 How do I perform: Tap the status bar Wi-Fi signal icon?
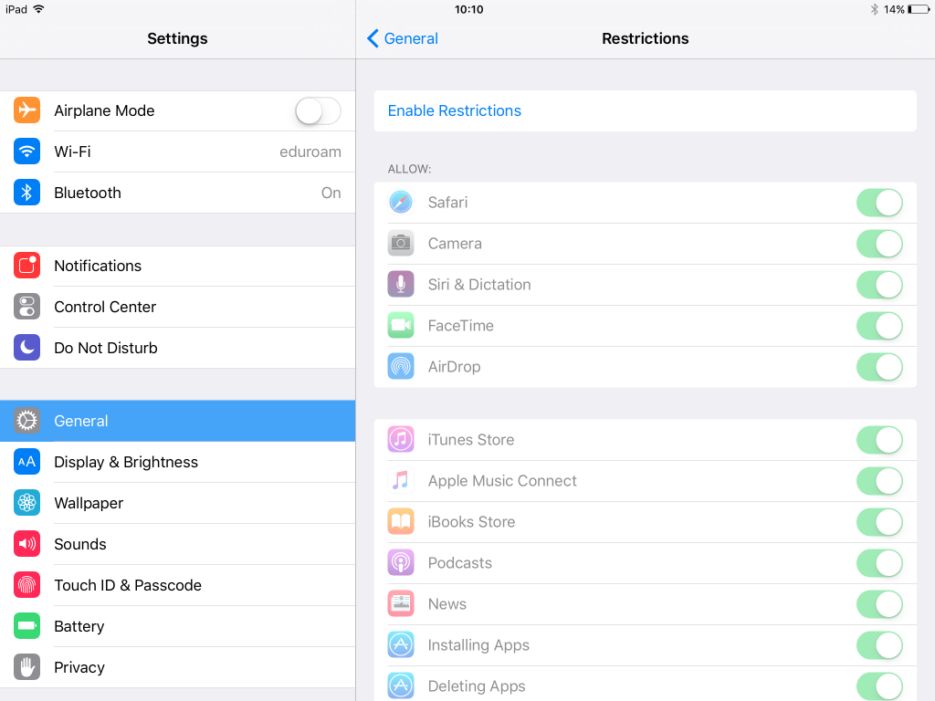(38, 9)
